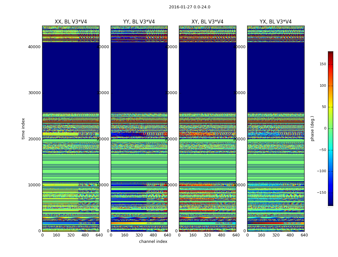Image resolution: width=338 pixels, height=257 pixels.
Task: Select the XX, BL V3*V4 subplot title
Action: (x=70, y=22)
